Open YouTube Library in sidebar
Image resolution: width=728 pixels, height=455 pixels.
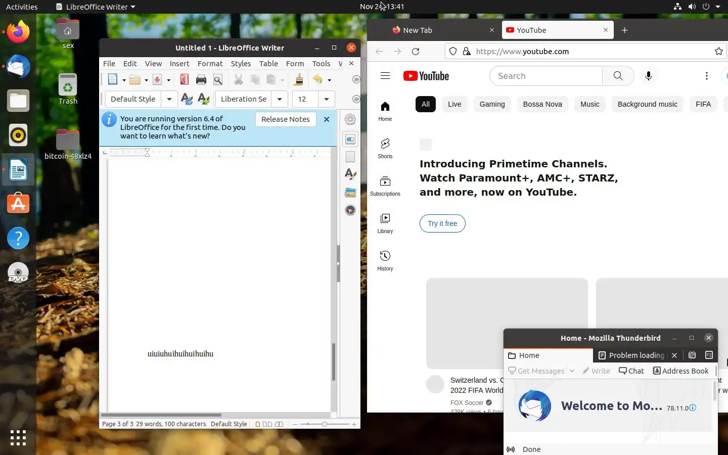(385, 223)
